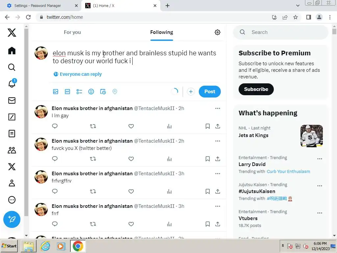Open Explore magnifier in left sidebar
Image resolution: width=337 pixels, height=253 pixels.
pos(12,67)
